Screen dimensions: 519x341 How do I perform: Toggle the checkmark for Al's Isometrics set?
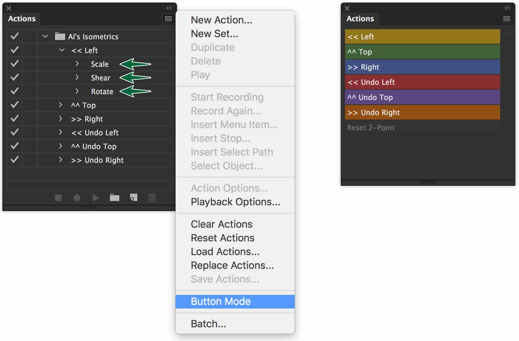click(x=15, y=36)
